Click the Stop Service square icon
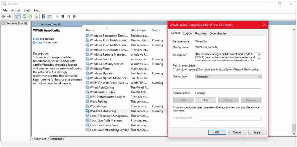 63,16
